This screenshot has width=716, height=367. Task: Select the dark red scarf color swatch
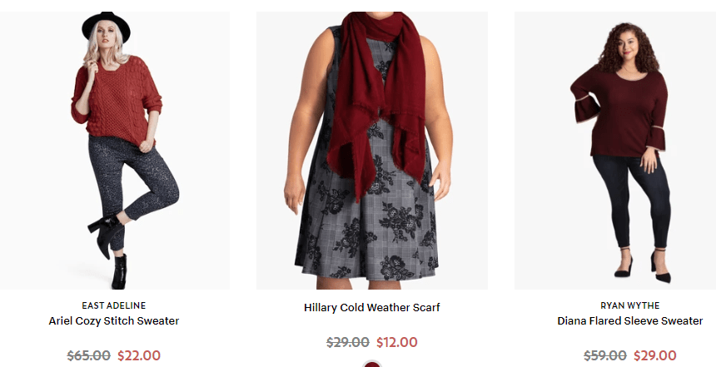click(371, 365)
